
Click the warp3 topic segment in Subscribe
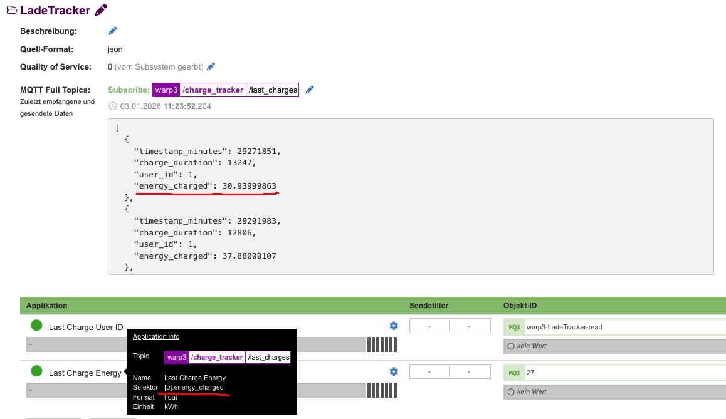166,90
